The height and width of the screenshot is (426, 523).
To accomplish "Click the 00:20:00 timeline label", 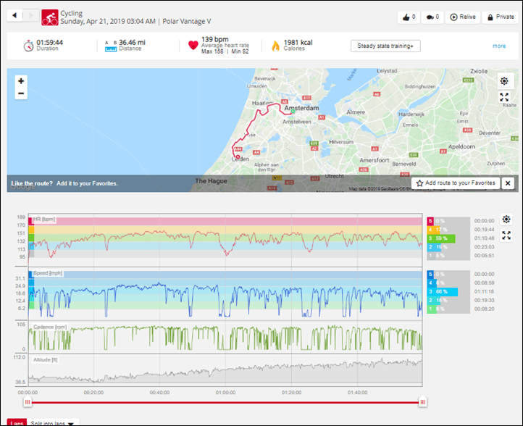I will tap(93, 393).
